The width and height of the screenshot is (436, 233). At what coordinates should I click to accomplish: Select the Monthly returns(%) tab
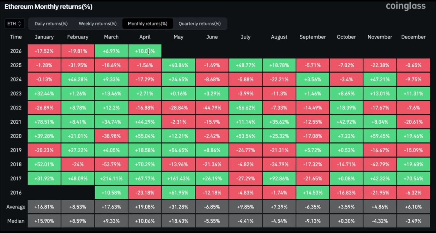tap(147, 24)
